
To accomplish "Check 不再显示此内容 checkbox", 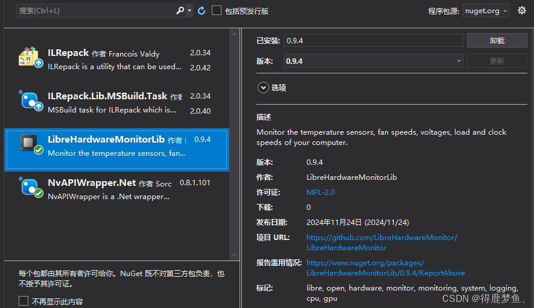I will 24,301.
